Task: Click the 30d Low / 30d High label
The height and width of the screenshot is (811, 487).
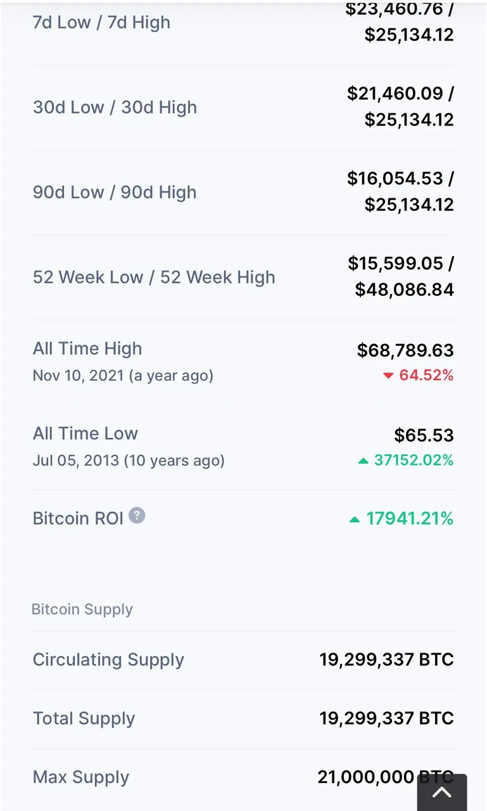Action: (115, 108)
